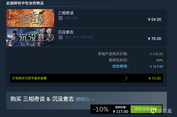Click the 冒险, 独立 tags under 三相奇谈

coord(72,18)
